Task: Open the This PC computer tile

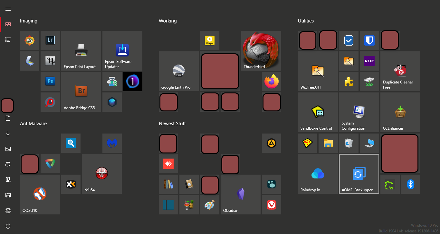Action: 369,143
